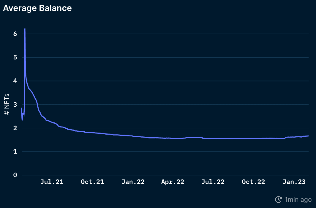
Task: Click the y-axis value 2
Action: pos(15,128)
